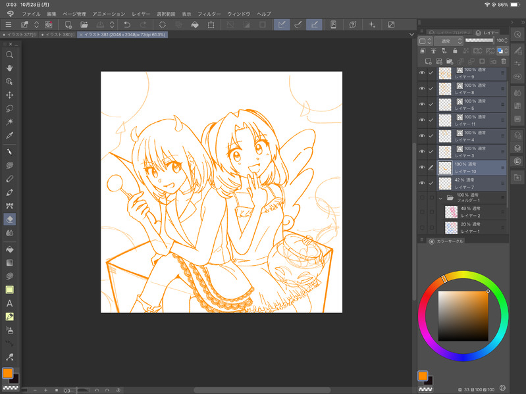Uncheck selection checkmark of レイヤー 3
The image size is (526, 394).
point(431,152)
